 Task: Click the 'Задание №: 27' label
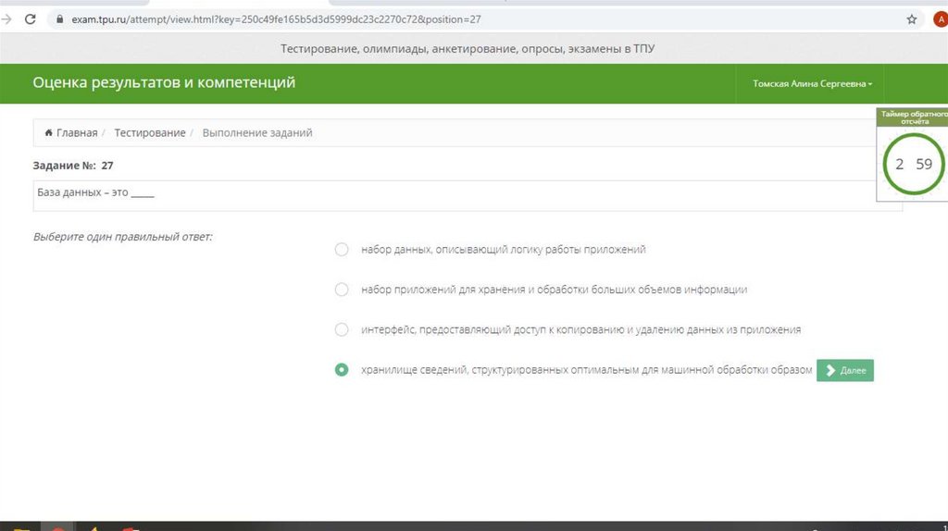click(72, 166)
